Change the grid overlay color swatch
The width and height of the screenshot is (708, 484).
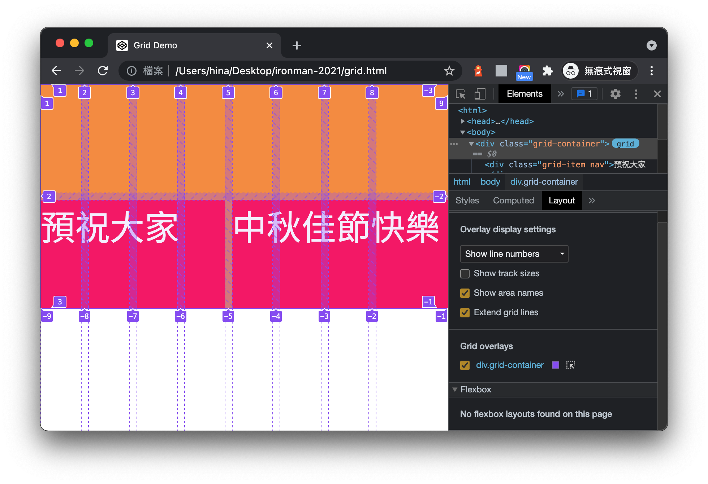click(x=555, y=365)
